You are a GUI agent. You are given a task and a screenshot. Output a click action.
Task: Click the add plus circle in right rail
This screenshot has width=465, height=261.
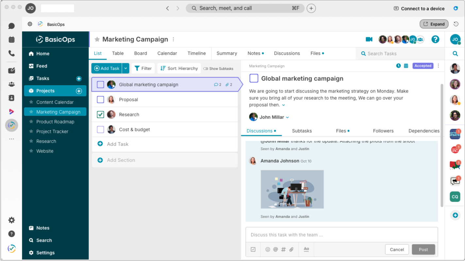point(455,215)
